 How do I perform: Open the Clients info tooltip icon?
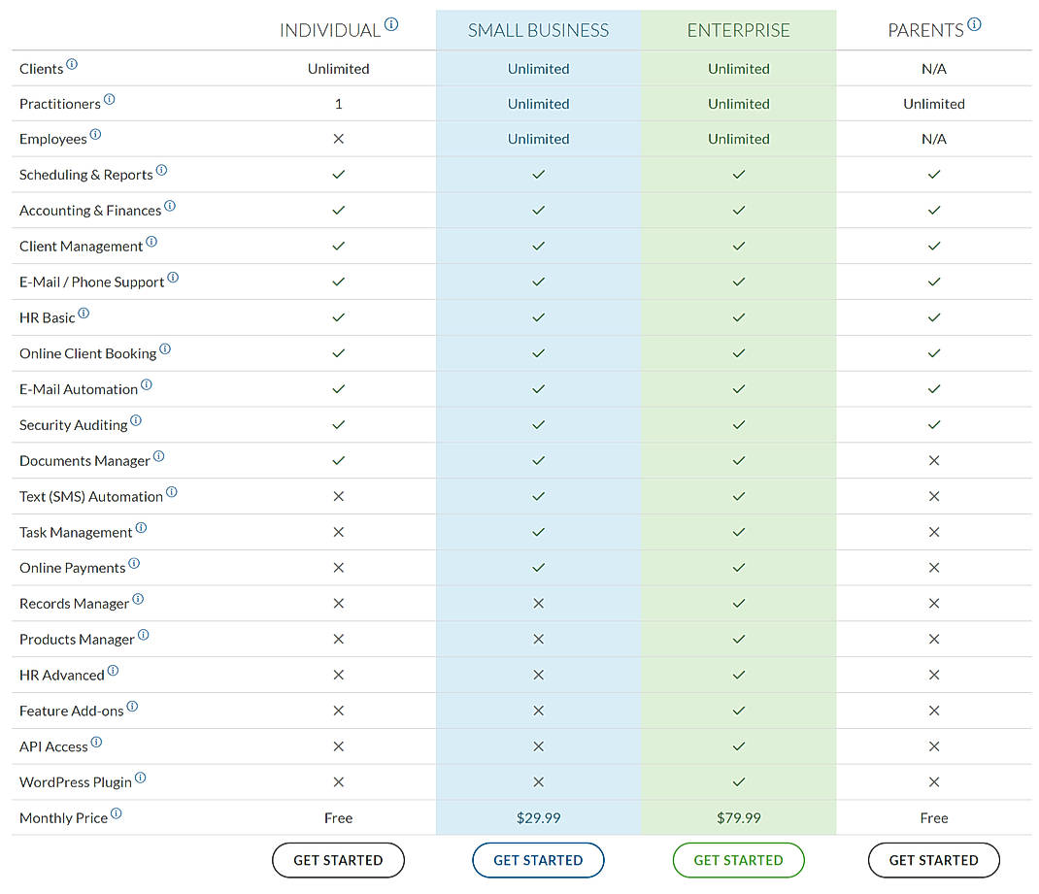click(73, 62)
